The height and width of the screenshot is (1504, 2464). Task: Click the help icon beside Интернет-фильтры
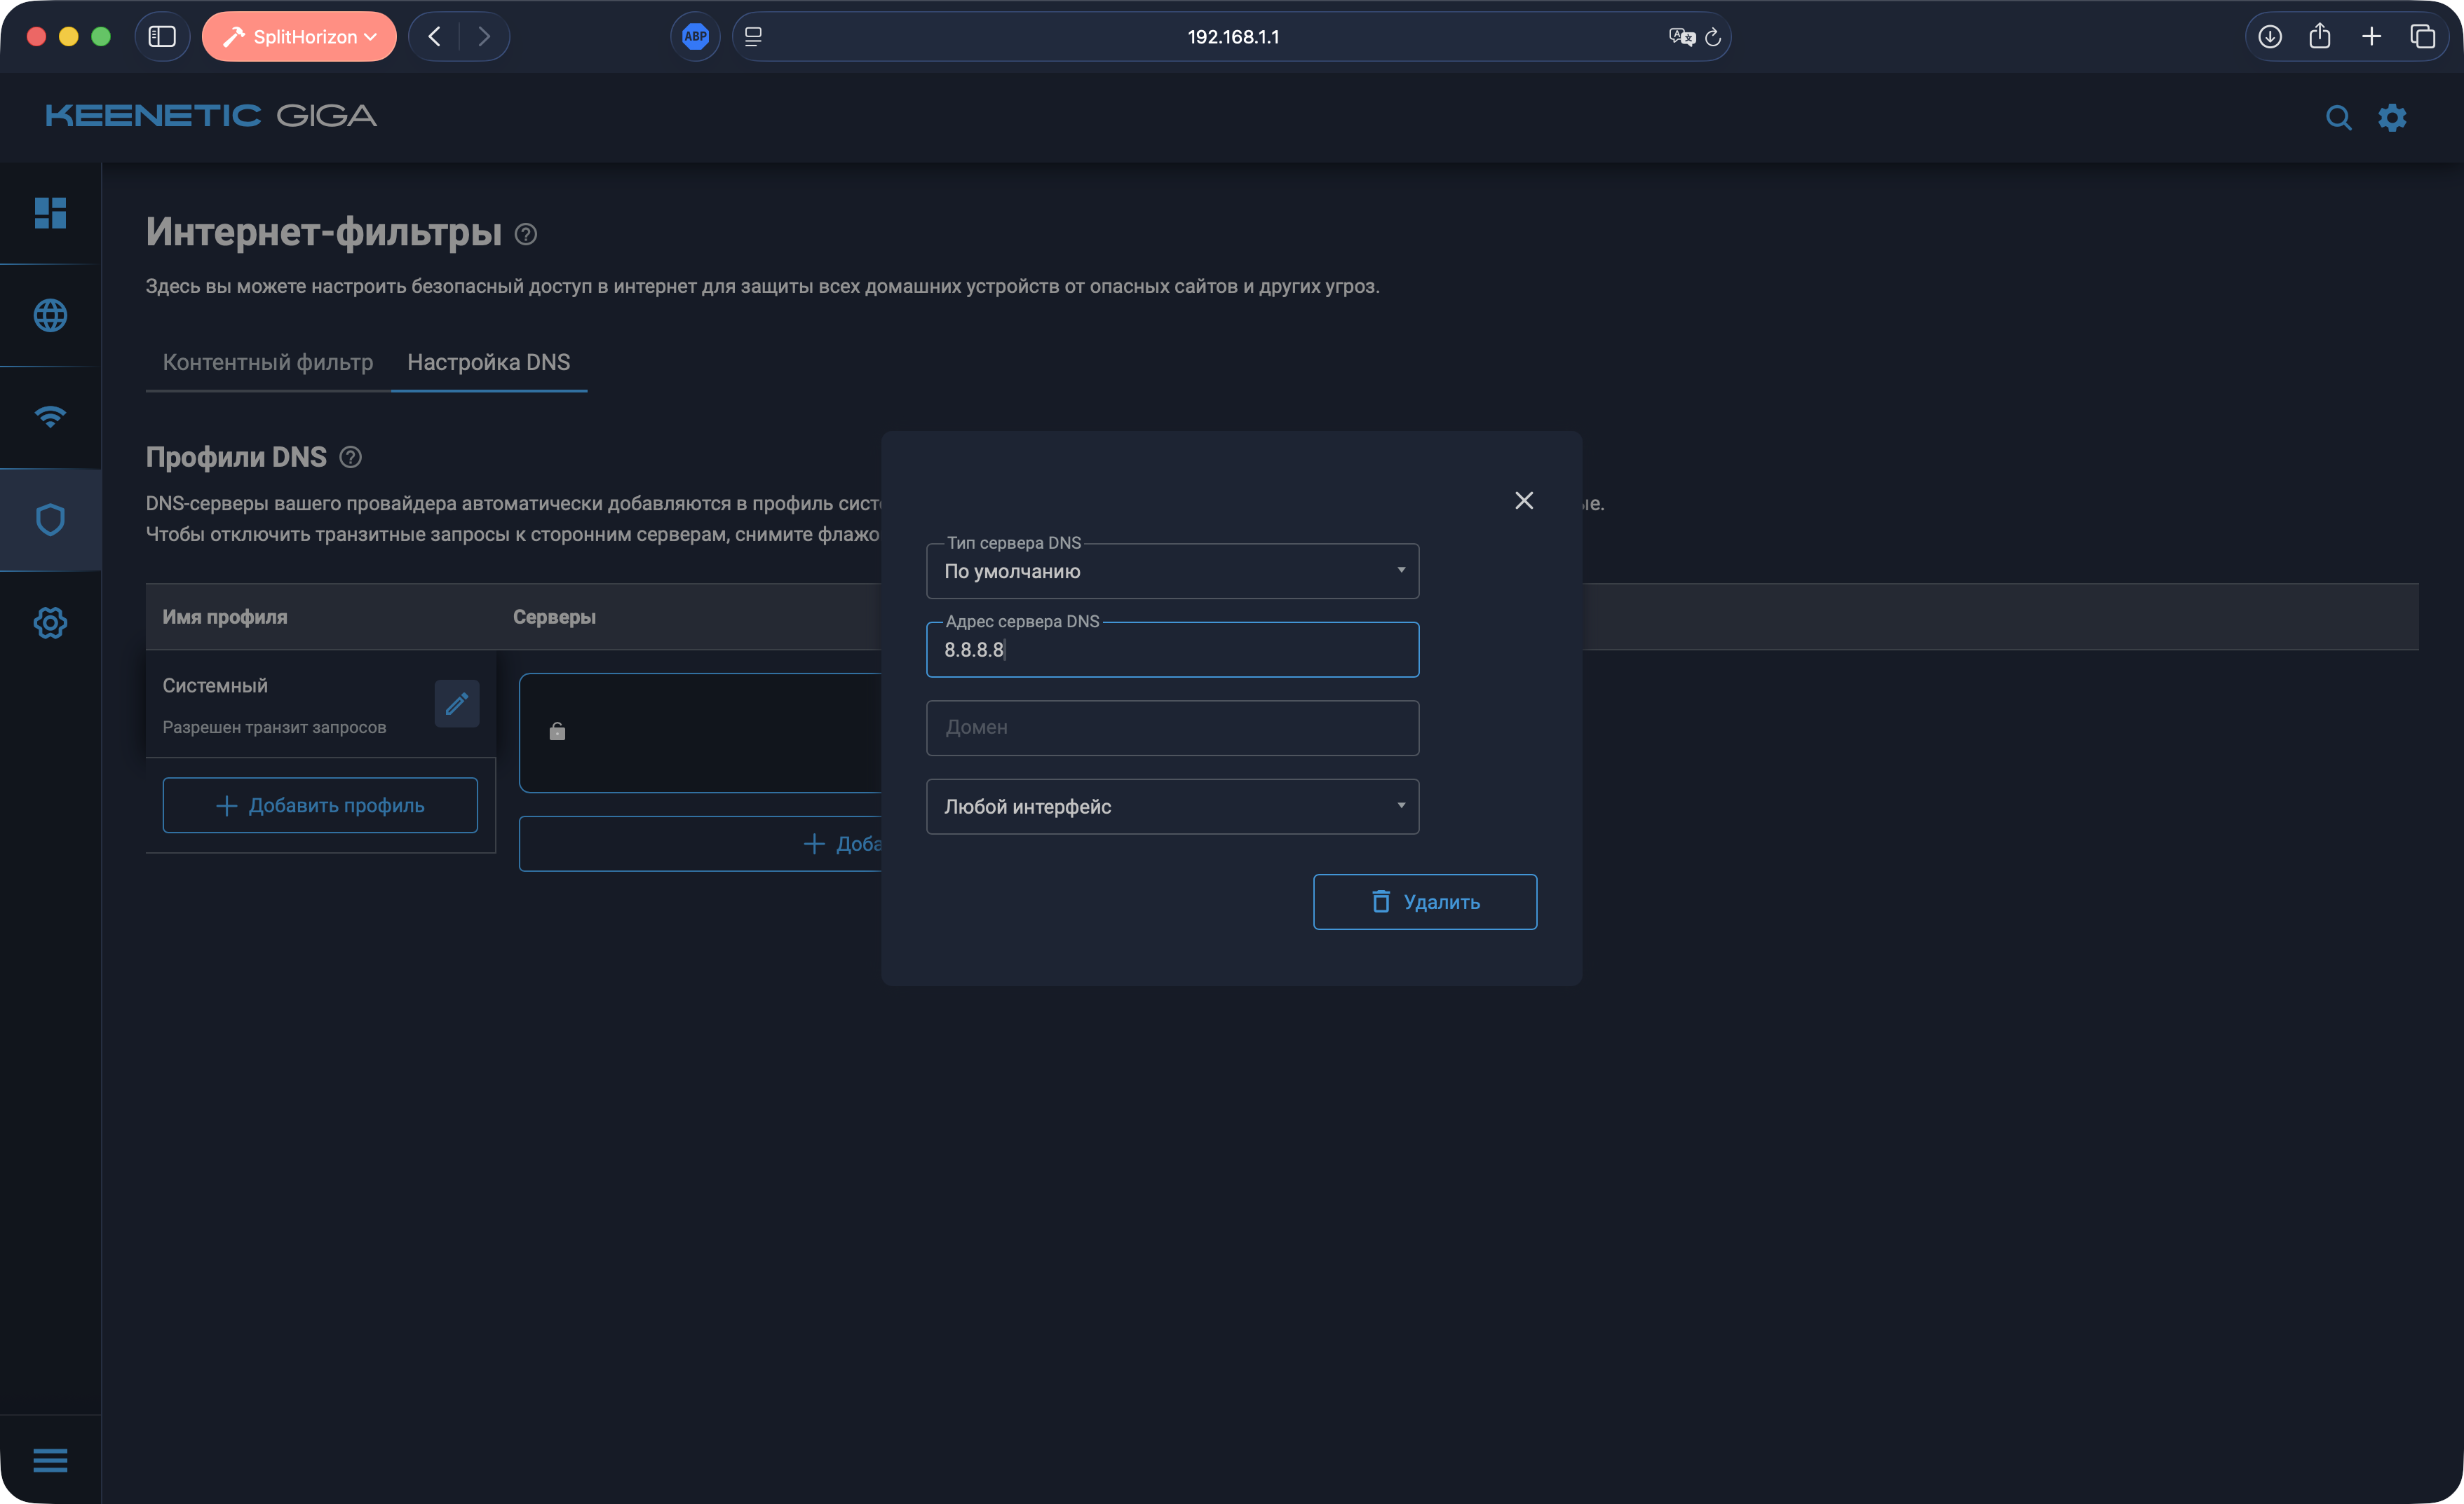tap(526, 234)
